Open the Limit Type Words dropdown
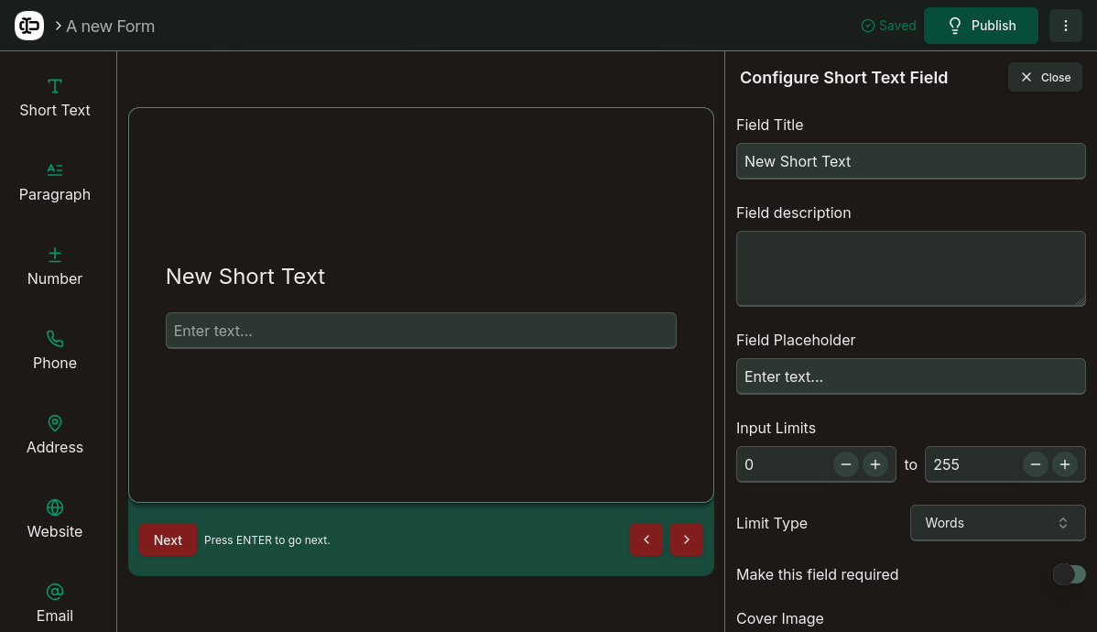This screenshot has width=1097, height=632. 998,523
